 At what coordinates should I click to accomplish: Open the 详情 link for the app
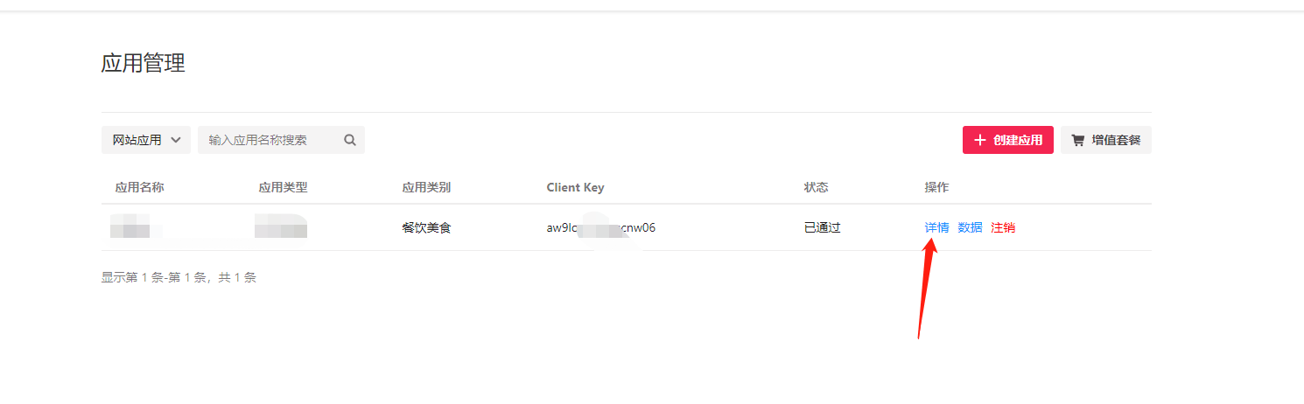pyautogui.click(x=936, y=227)
